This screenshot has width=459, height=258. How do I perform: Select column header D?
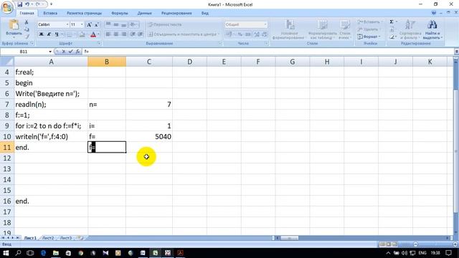pos(189,62)
